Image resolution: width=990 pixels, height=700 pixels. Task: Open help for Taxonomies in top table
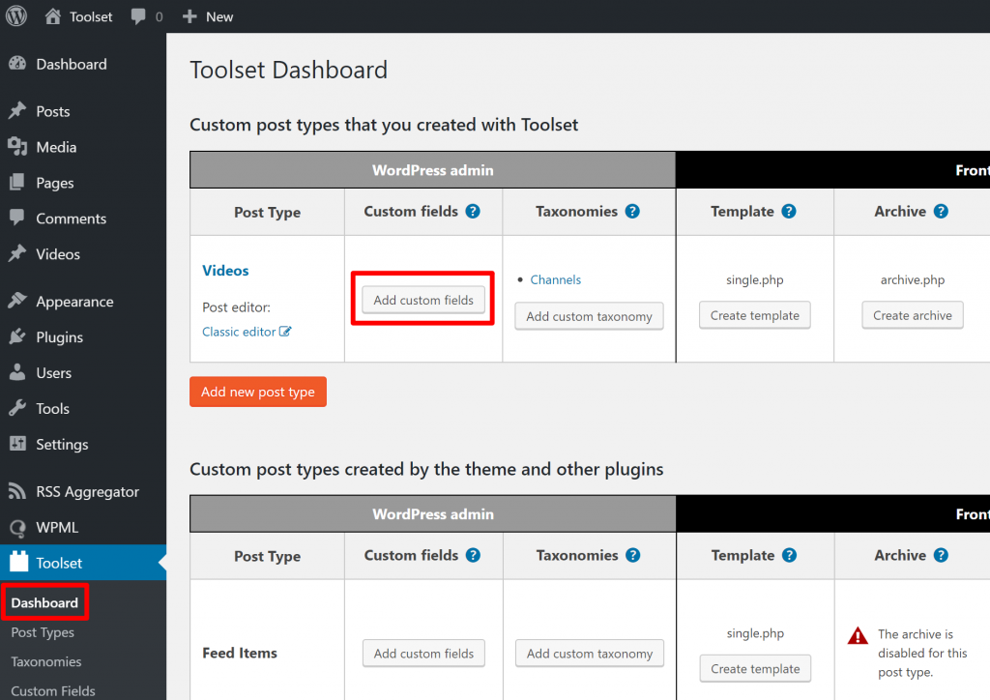click(632, 212)
